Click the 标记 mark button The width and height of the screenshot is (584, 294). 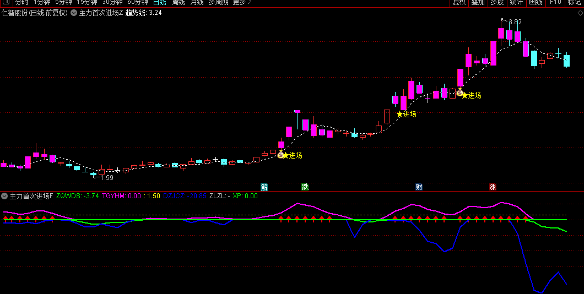pos(574,2)
